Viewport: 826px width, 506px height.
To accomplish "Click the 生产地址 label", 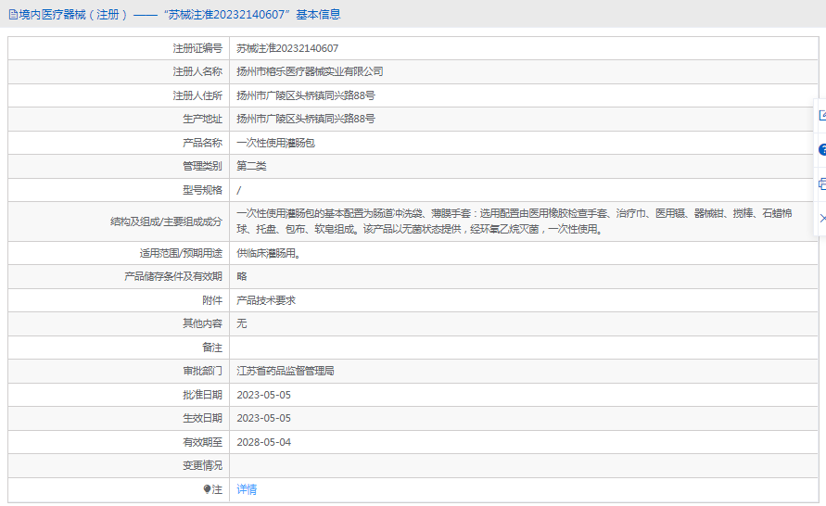I will point(202,119).
